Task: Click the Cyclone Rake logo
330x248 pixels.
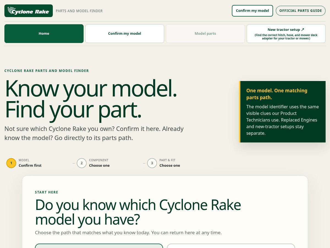Action: click(x=29, y=11)
